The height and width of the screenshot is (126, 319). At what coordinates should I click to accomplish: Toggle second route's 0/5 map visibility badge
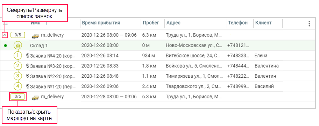click(18, 97)
